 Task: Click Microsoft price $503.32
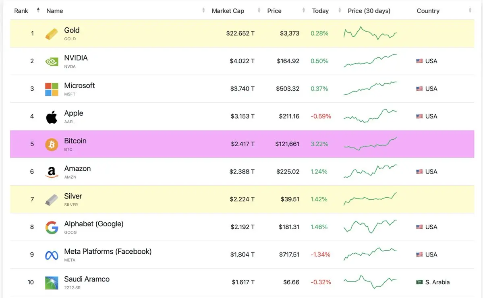pos(288,89)
